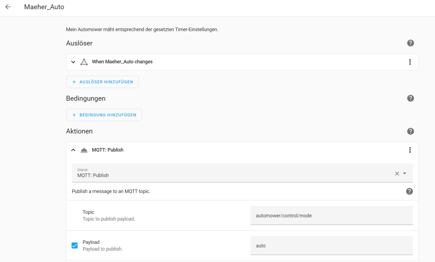435x262 pixels.
Task: Click the back arrow next to Maeher_Auto
Action: coord(8,7)
